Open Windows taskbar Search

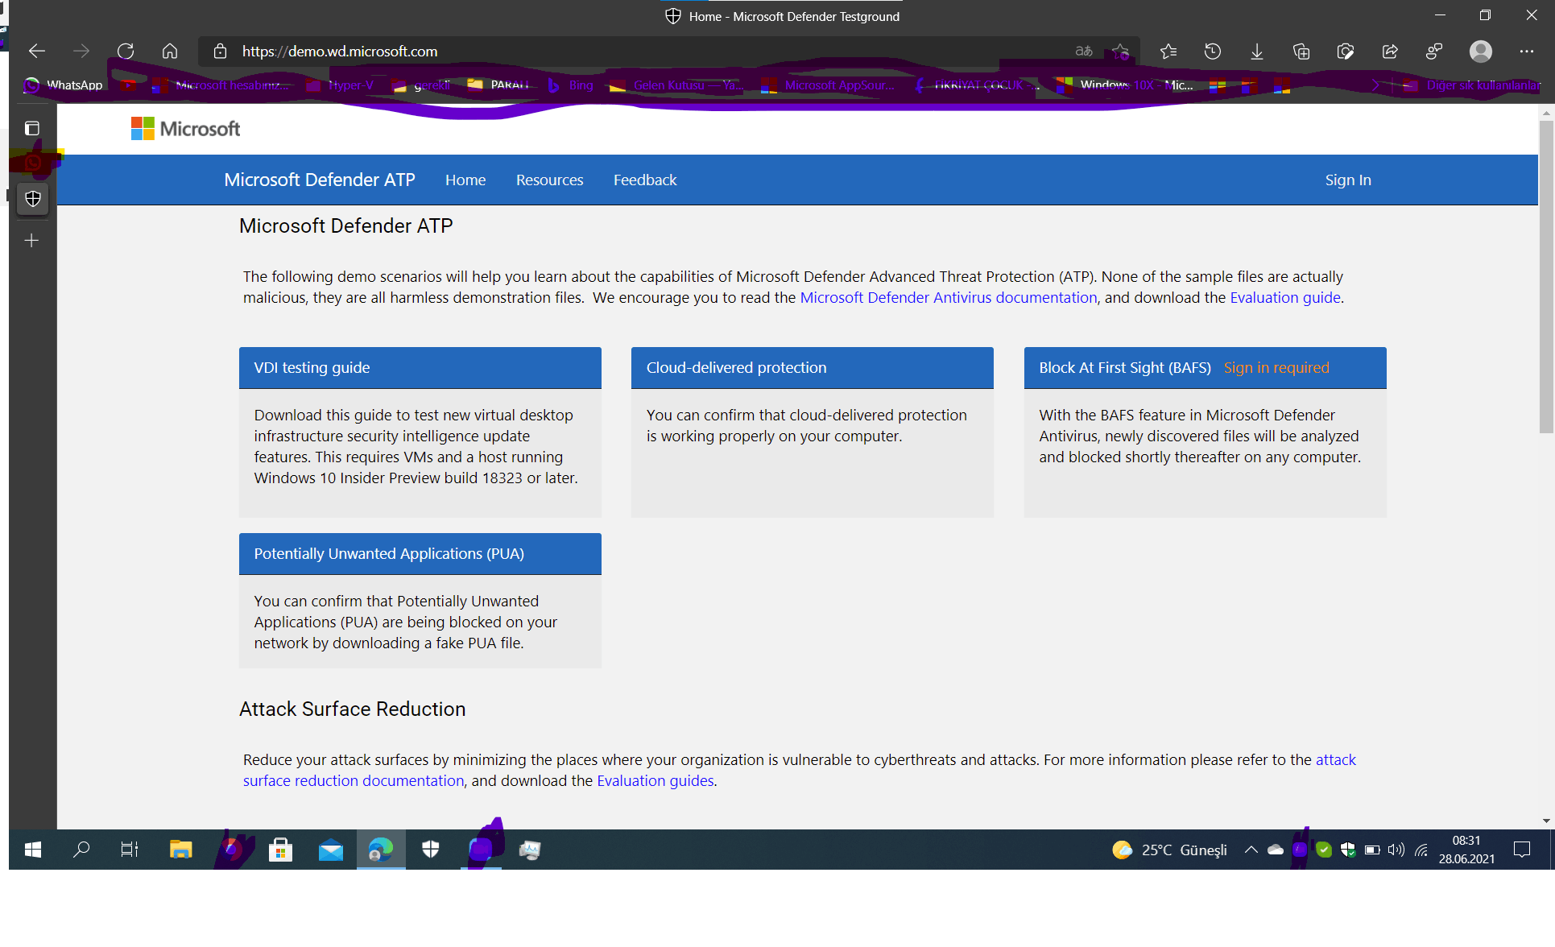click(81, 850)
